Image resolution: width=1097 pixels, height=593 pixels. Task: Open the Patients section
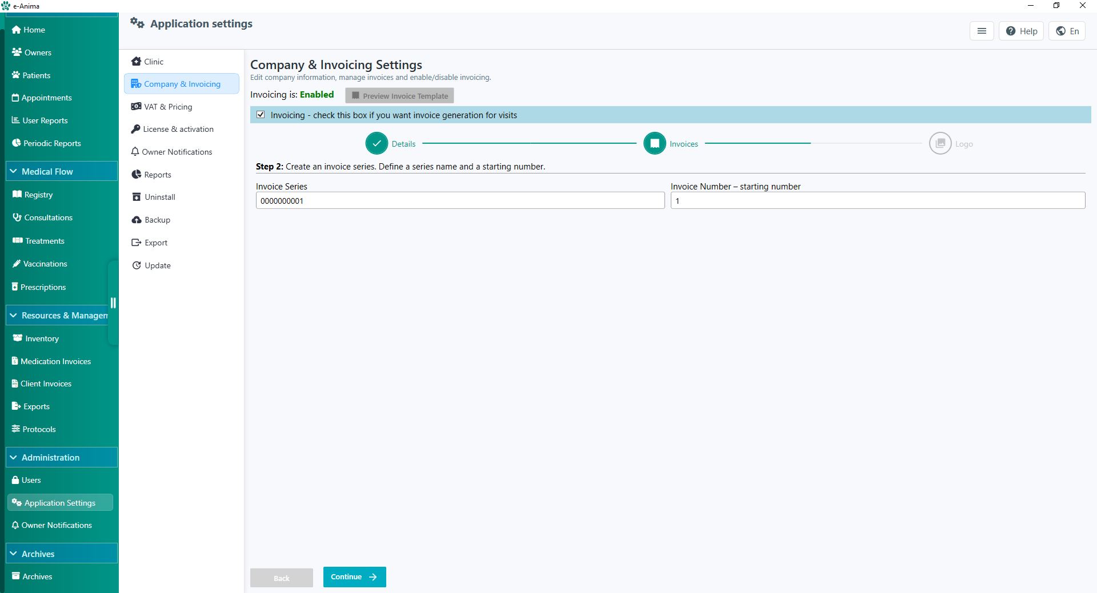tap(37, 75)
